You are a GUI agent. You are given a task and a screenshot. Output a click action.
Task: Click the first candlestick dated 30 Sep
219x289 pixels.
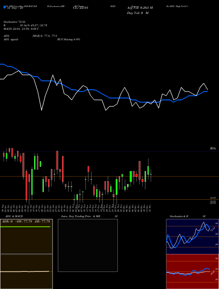coord(4,155)
